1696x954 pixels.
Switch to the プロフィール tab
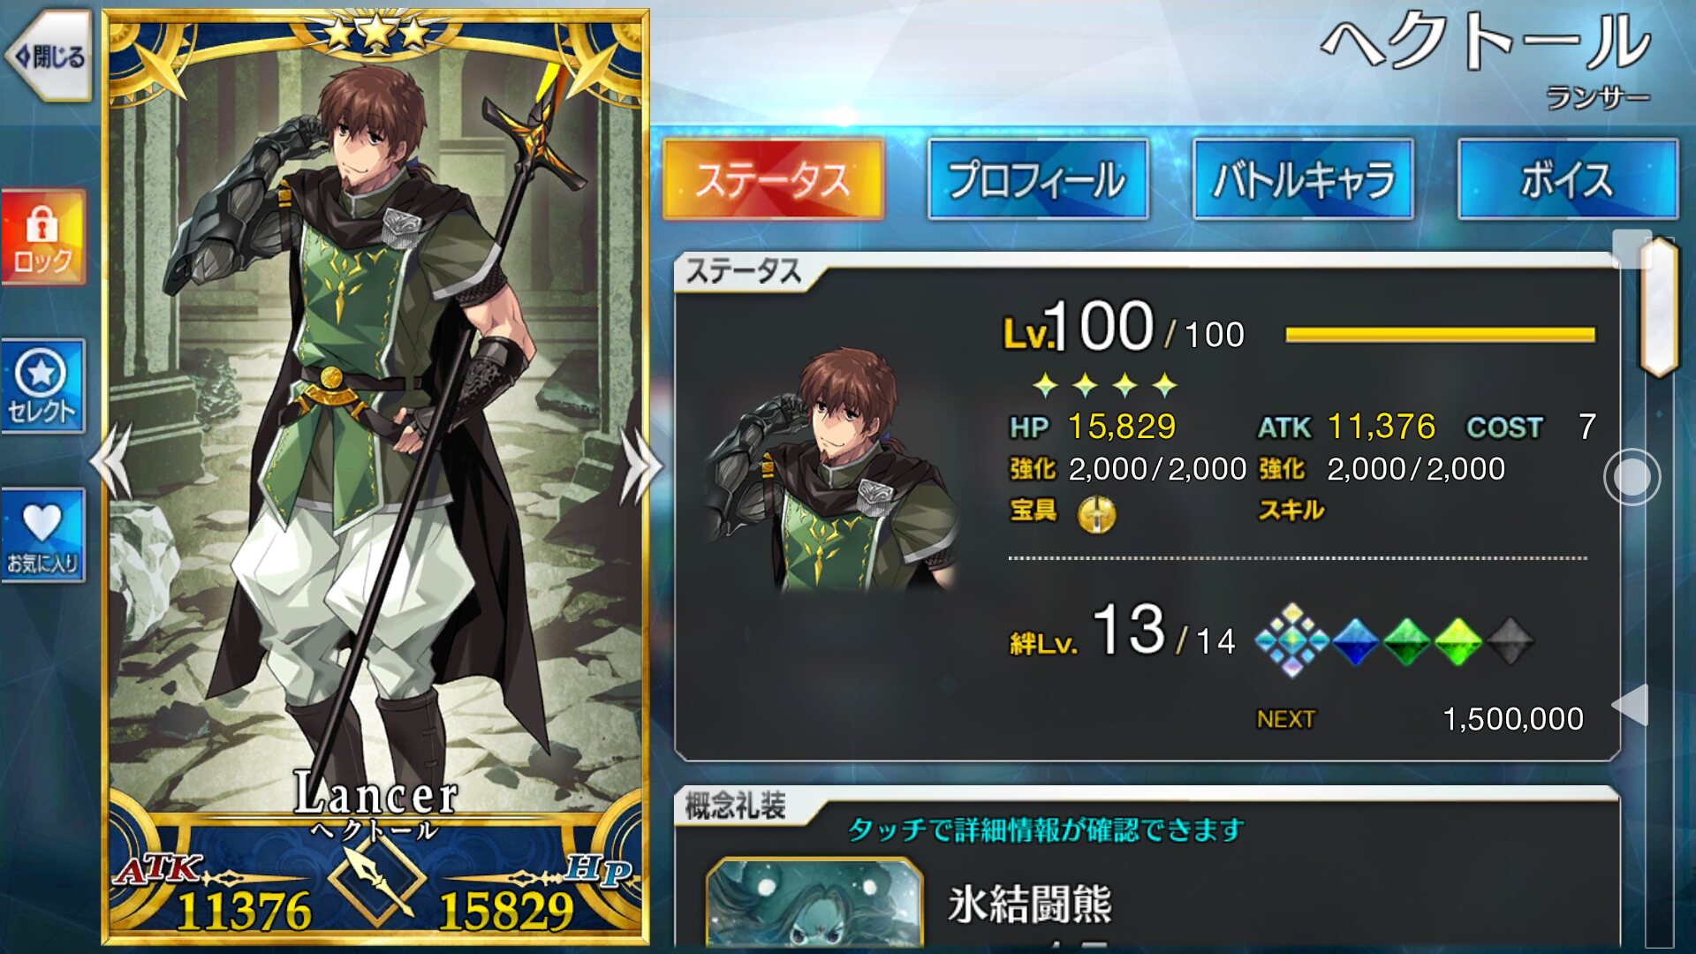click(1038, 179)
